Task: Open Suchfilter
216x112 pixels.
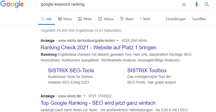Action: pyautogui.click(x=199, y=19)
